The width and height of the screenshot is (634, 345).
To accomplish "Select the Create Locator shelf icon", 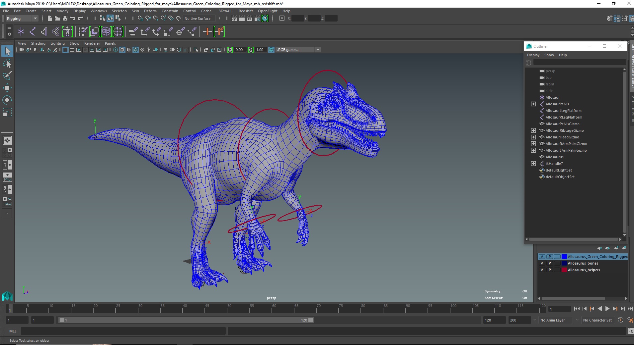I will coord(21,32).
